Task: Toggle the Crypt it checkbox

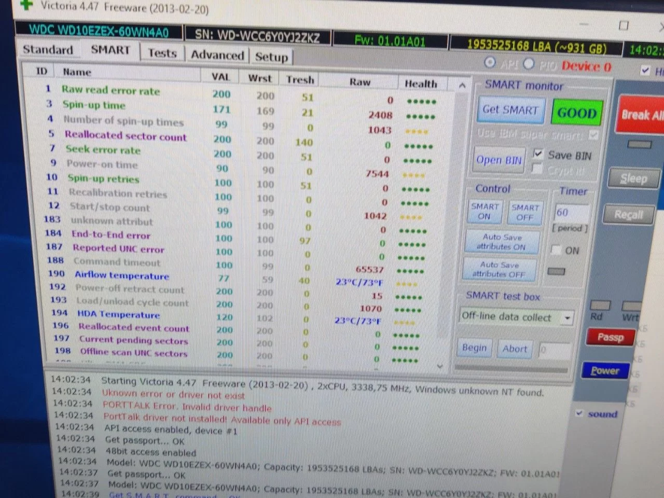Action: pos(537,169)
